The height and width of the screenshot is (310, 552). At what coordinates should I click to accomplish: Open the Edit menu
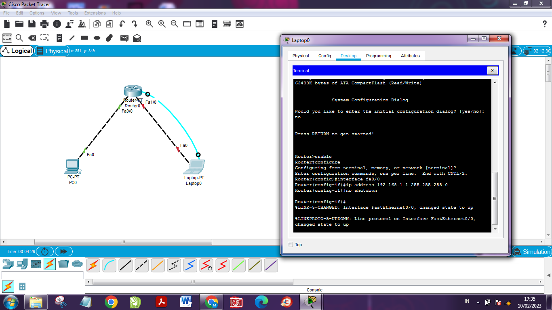pos(19,13)
